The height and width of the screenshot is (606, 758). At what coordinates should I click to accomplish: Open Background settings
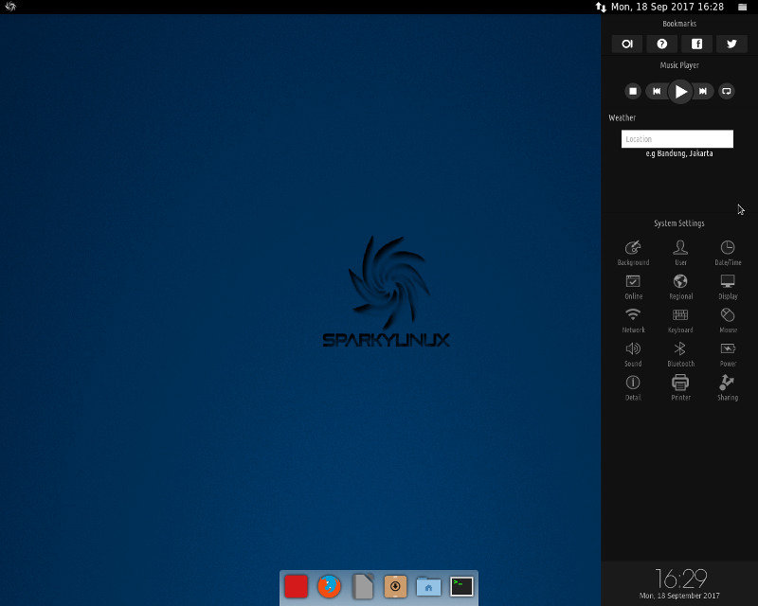pos(633,253)
